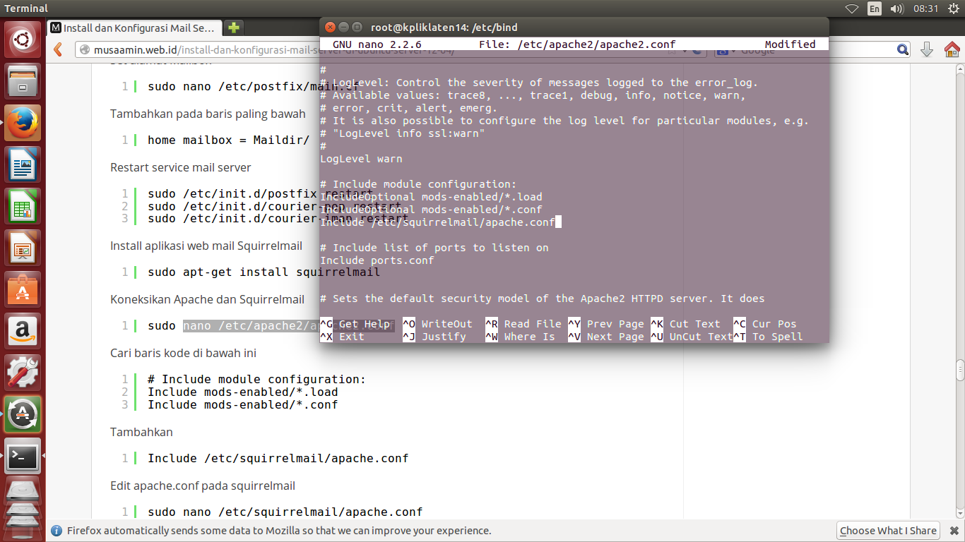Open Firefox Downloads arrow button
The width and height of the screenshot is (965, 542).
tap(927, 49)
